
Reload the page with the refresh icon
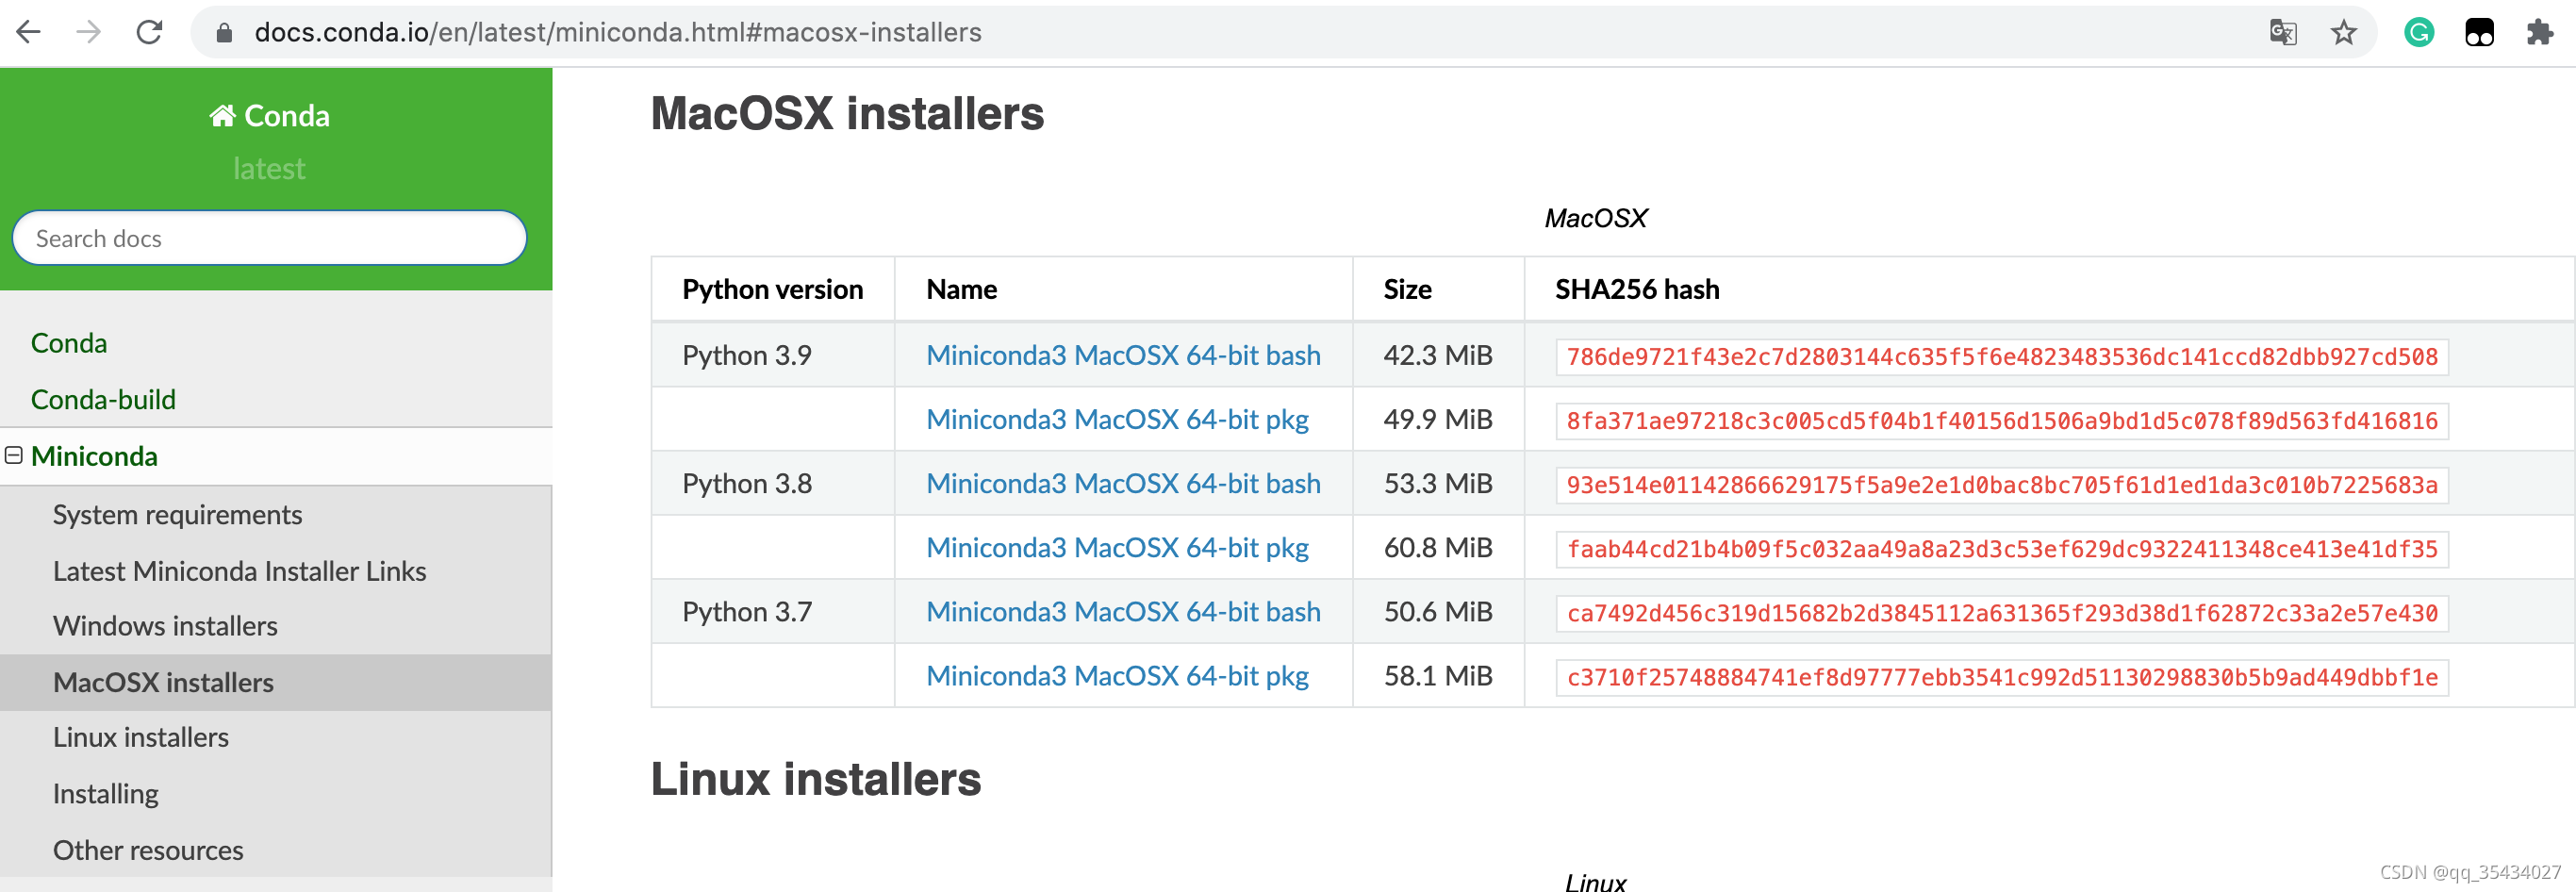click(x=149, y=33)
